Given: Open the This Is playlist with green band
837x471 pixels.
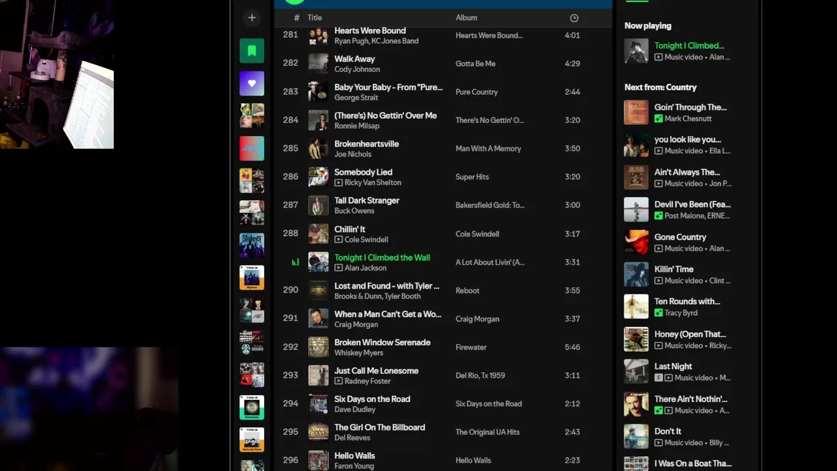Looking at the screenshot, I should click(x=252, y=408).
